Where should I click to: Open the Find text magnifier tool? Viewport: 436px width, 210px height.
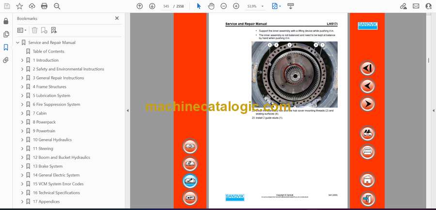coord(57,6)
